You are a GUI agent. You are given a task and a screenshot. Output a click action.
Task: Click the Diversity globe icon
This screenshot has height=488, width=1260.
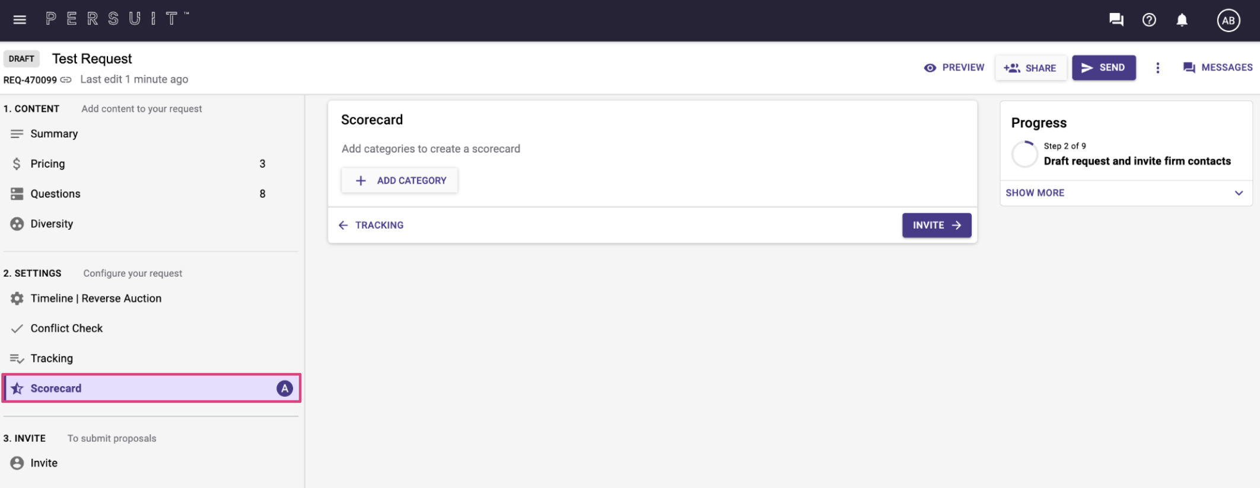coord(17,224)
